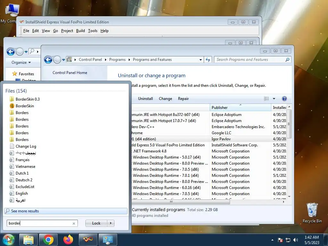Click the Lock button
This screenshot has height=246, width=328.
96,223
